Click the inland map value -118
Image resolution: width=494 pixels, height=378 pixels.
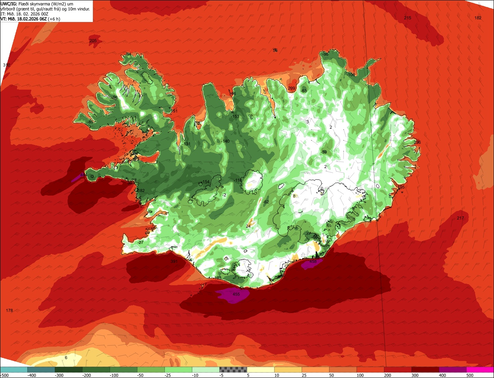(237, 180)
